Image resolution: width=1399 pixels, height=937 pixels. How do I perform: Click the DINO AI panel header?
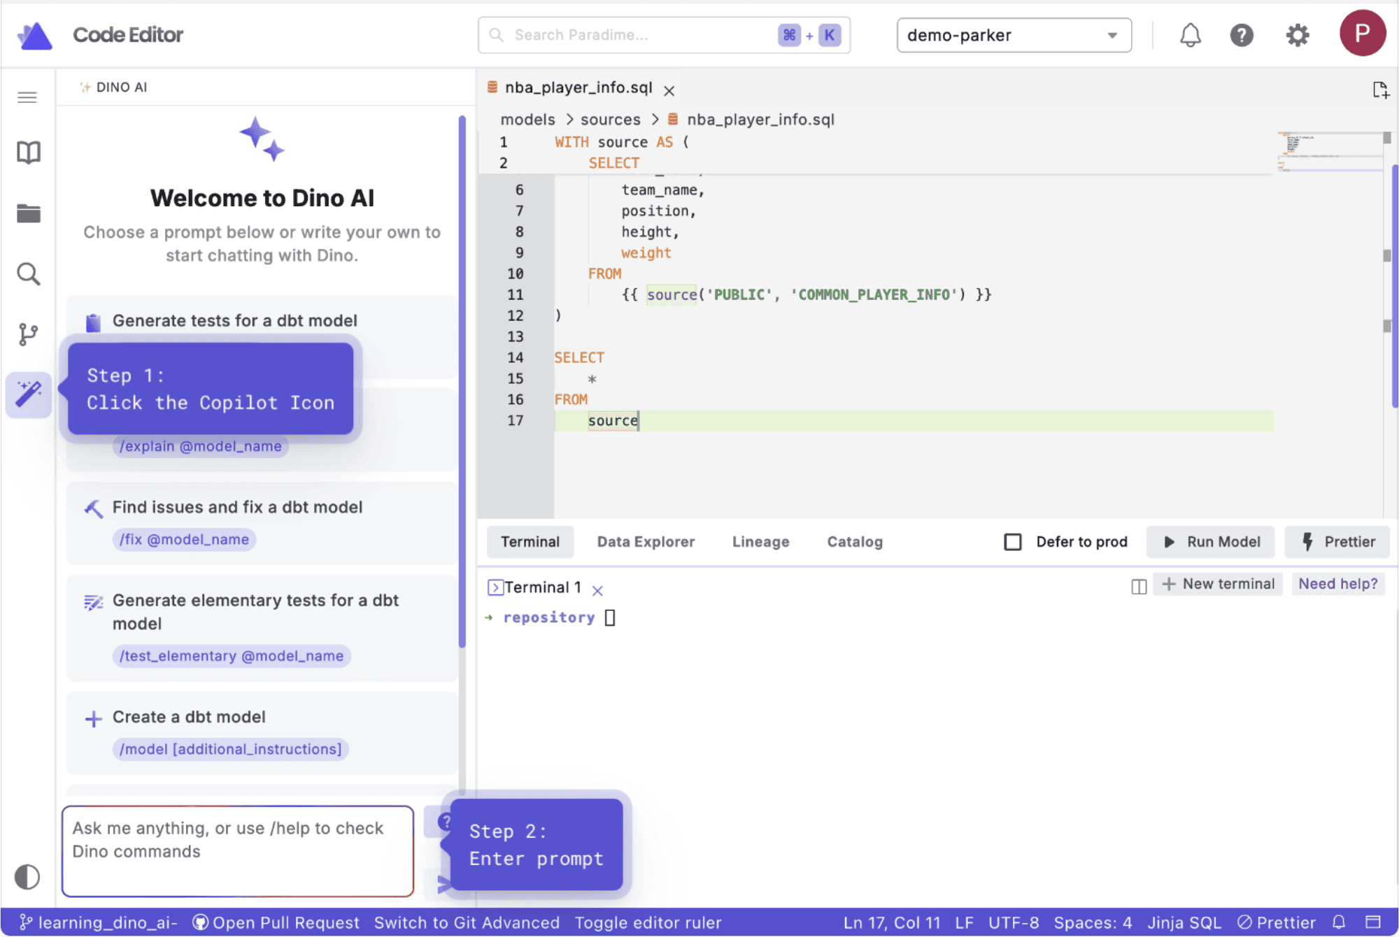pyautogui.click(x=113, y=87)
